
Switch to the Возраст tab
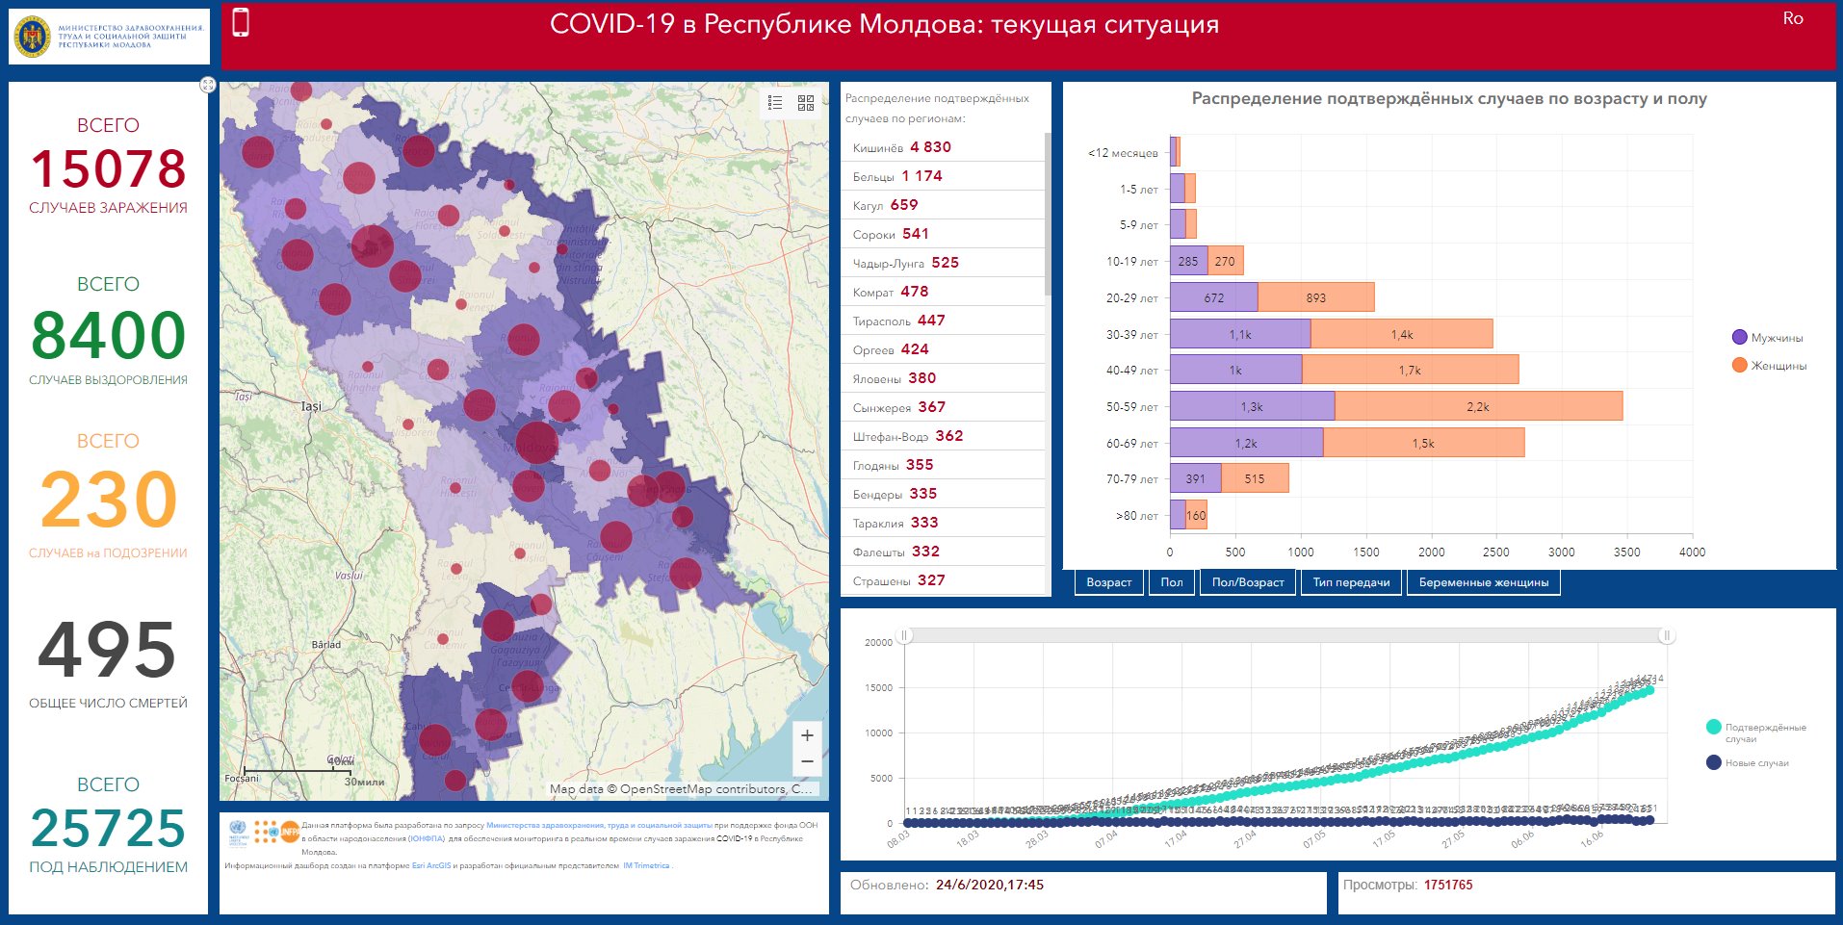1108,582
